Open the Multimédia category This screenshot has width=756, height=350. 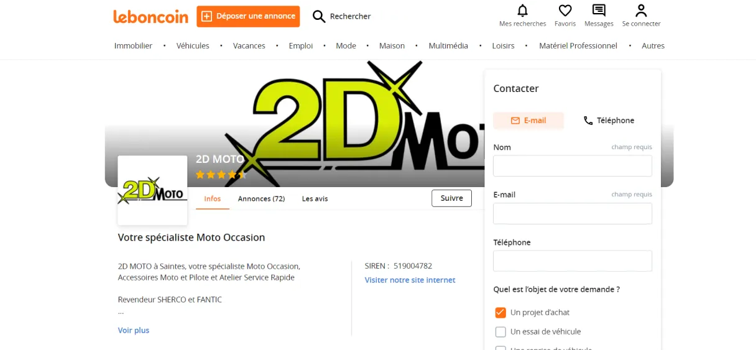pos(448,45)
